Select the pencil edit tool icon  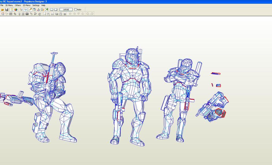pos(30,10)
